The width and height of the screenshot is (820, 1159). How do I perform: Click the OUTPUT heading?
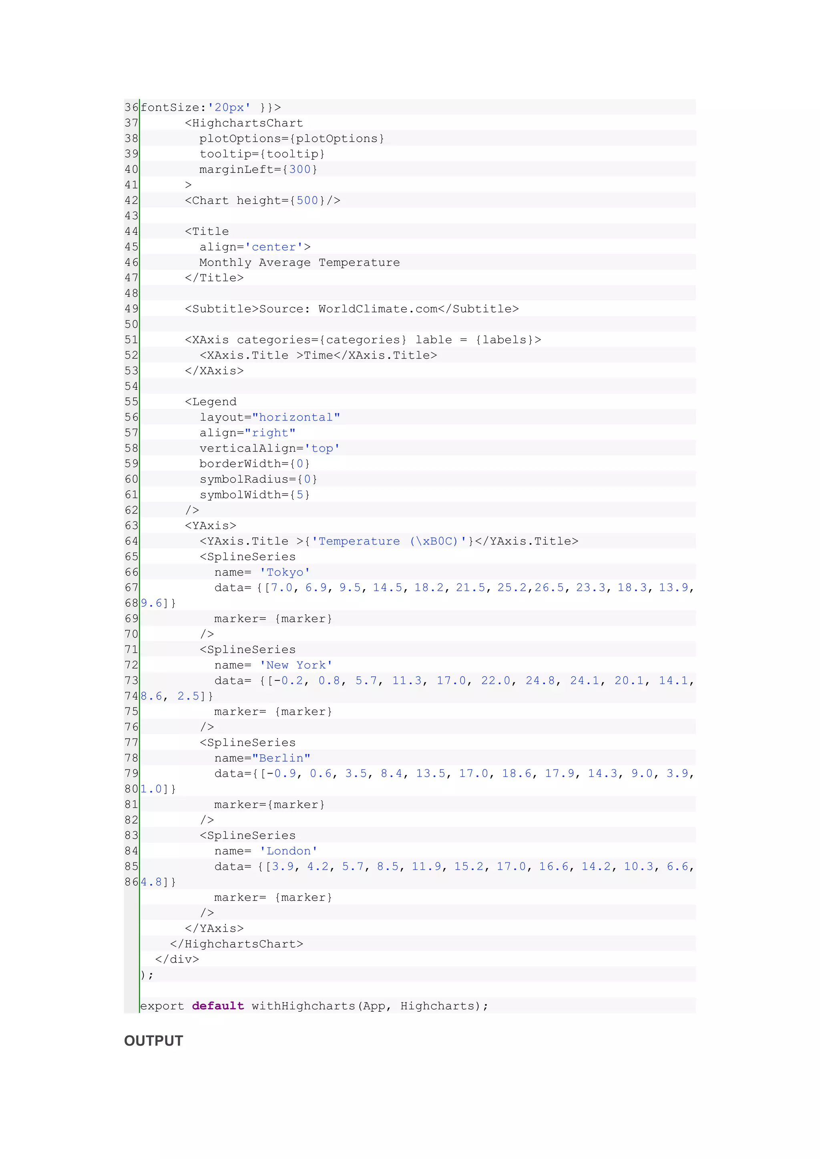coord(153,1041)
